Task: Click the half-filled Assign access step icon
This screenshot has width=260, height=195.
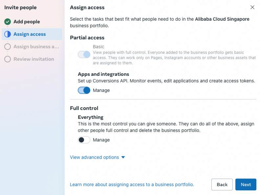Action: pos(8,34)
